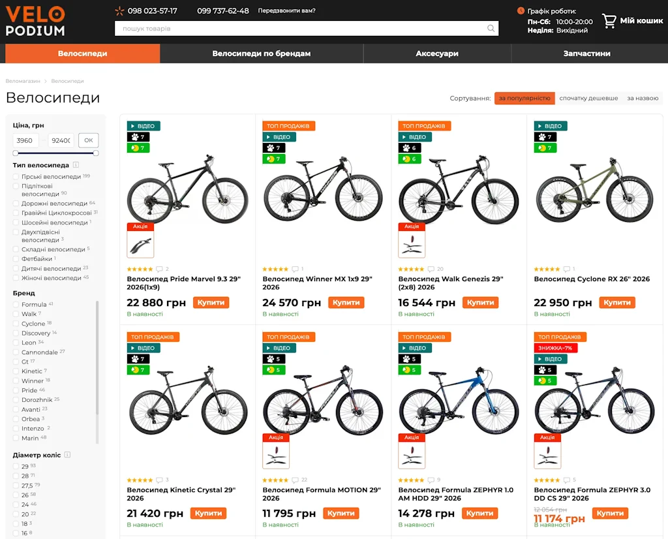Screen dimensions: 668x539
Task: Play the ВІДЕО badge on Winner MX 1x9
Action: [x=279, y=137]
